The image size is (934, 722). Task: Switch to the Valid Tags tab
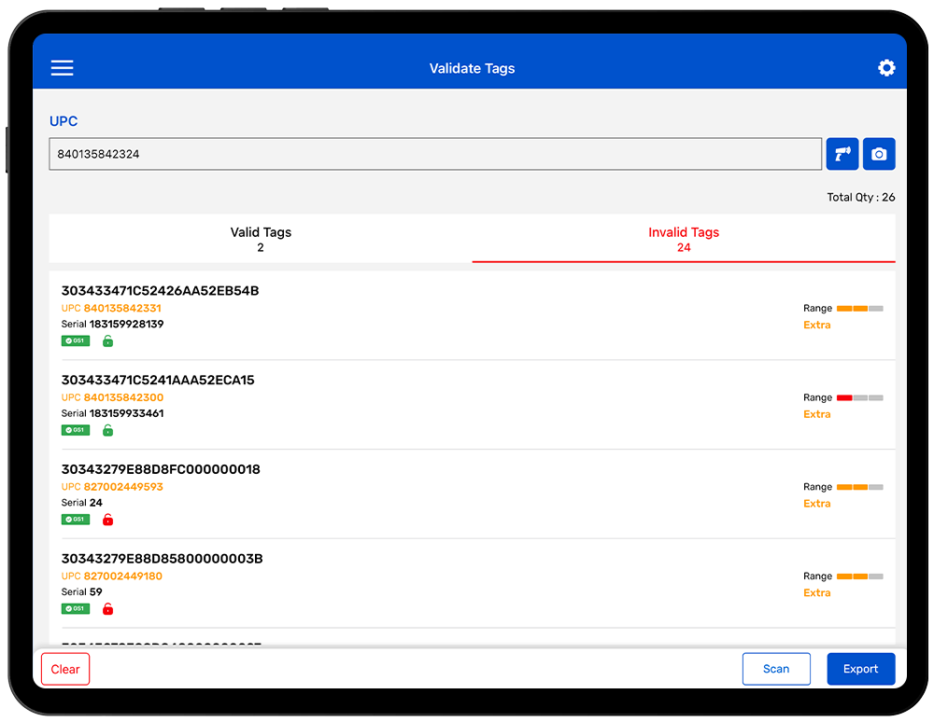click(x=261, y=239)
